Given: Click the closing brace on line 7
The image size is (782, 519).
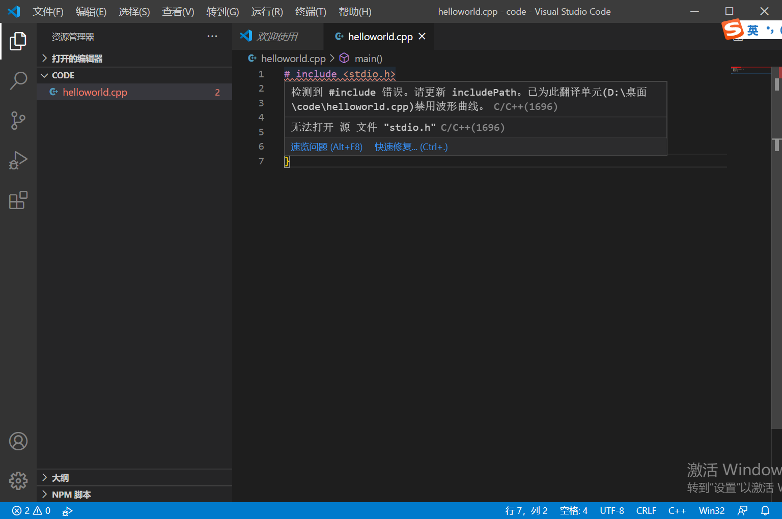Looking at the screenshot, I should [287, 161].
